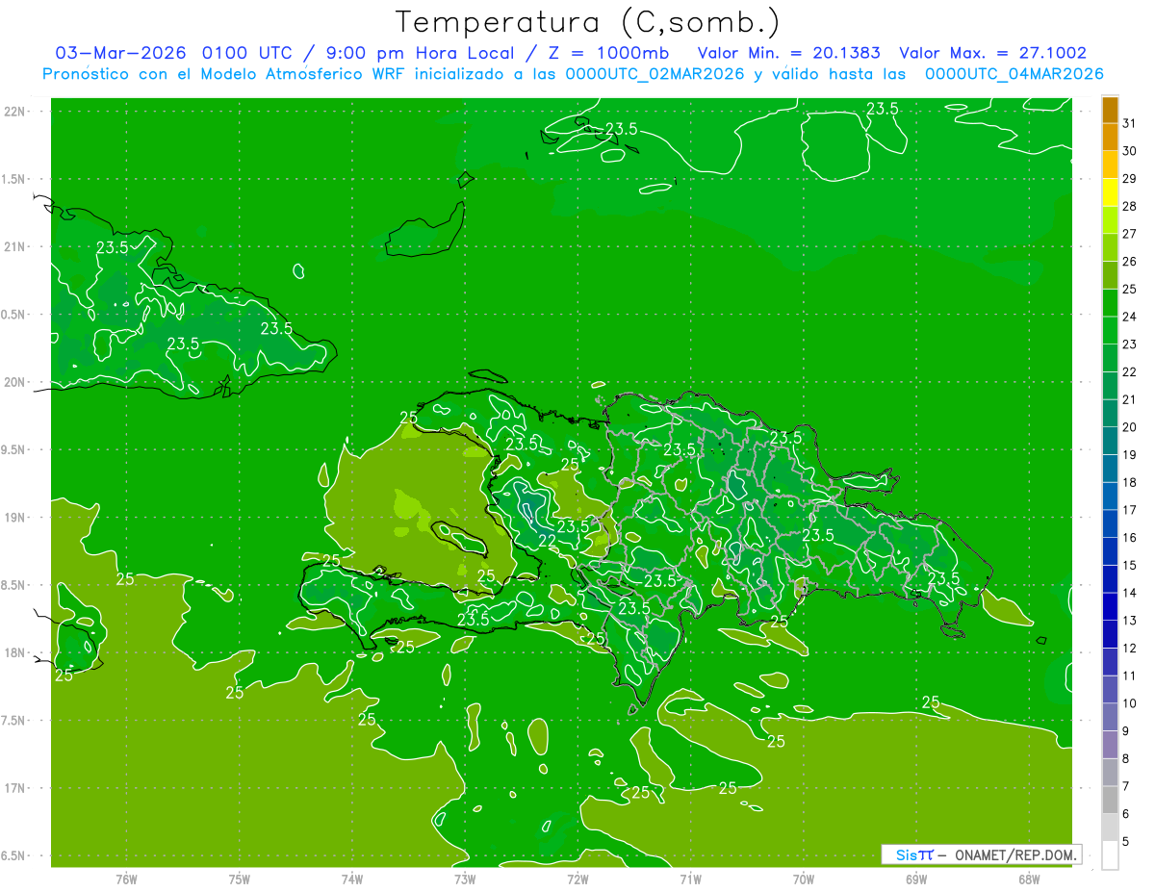Image resolution: width=1155 pixels, height=892 pixels.
Task: Click the "22" contour label over Haiti
Action: tap(547, 541)
